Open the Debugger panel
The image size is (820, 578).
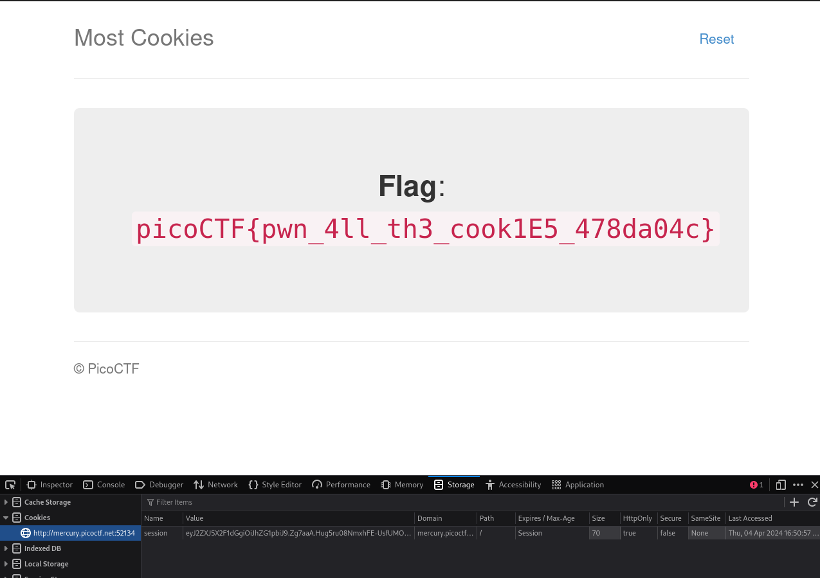click(159, 485)
